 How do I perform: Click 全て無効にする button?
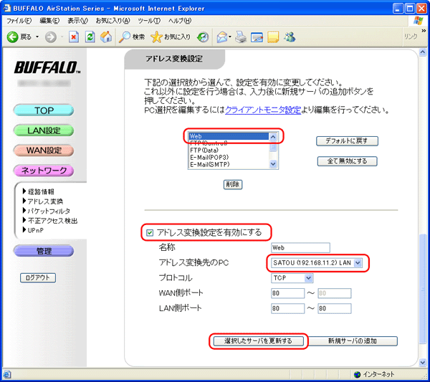(x=347, y=161)
